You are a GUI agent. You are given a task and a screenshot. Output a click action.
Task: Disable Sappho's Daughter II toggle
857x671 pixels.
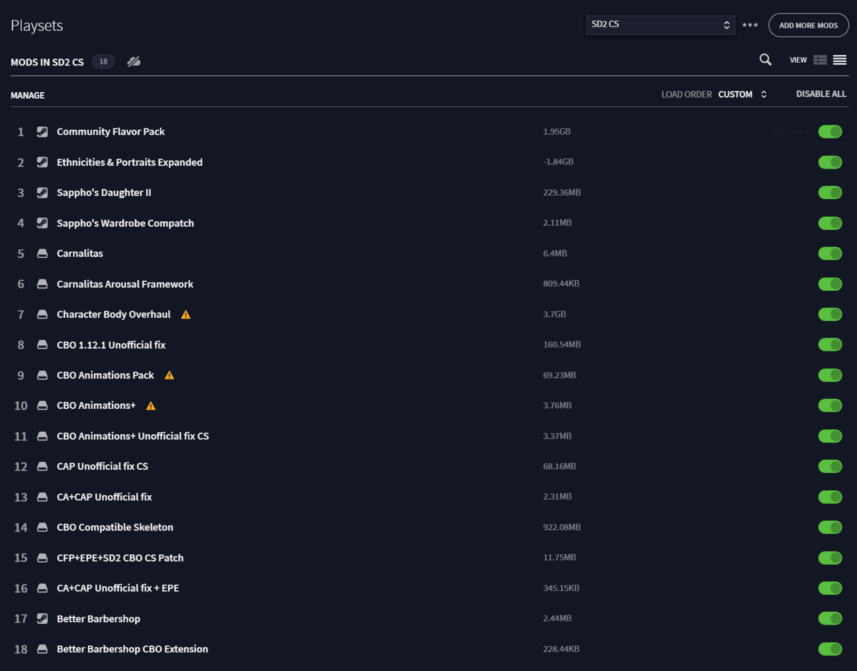830,193
